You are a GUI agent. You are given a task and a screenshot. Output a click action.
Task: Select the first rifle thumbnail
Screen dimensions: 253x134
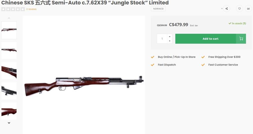[9, 30]
